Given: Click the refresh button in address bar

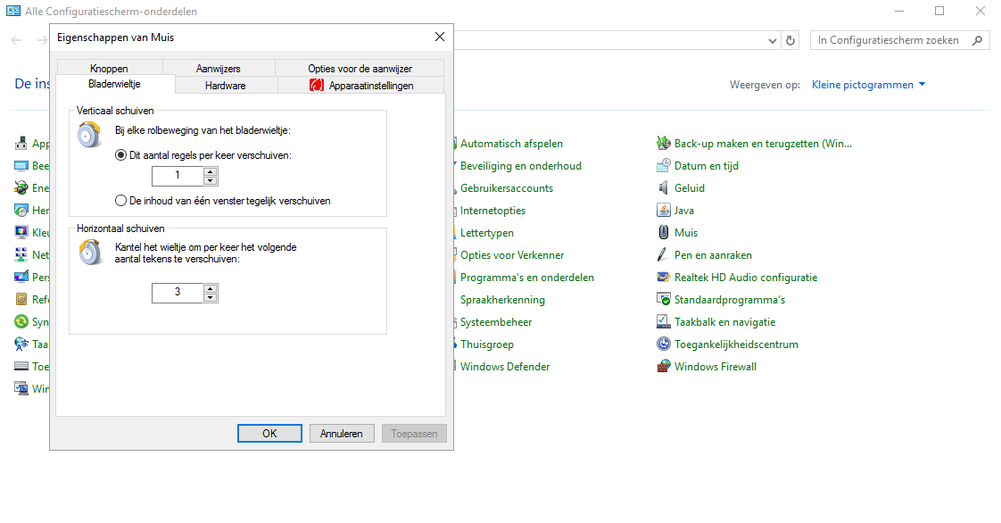Looking at the screenshot, I should [x=790, y=41].
